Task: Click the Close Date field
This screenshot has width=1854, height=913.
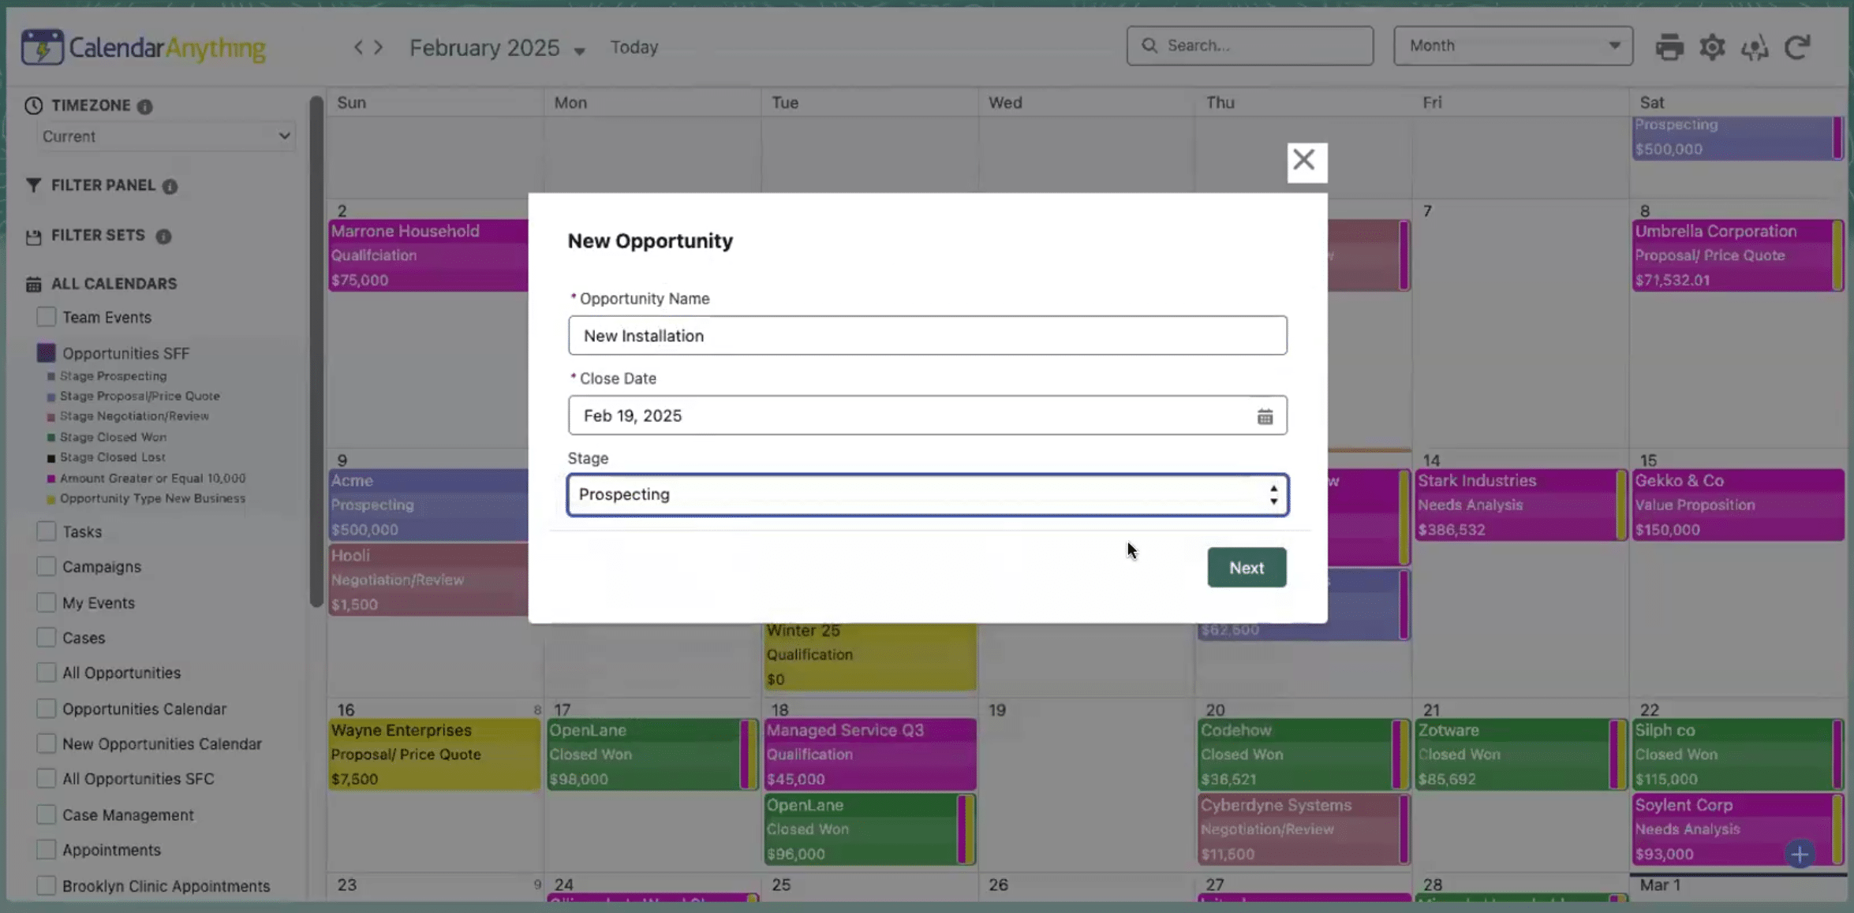Action: pos(927,416)
